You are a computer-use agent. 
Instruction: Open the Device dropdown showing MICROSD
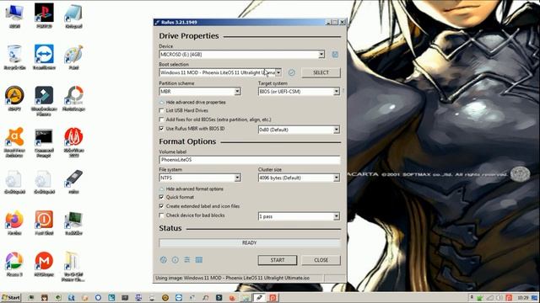coord(242,54)
